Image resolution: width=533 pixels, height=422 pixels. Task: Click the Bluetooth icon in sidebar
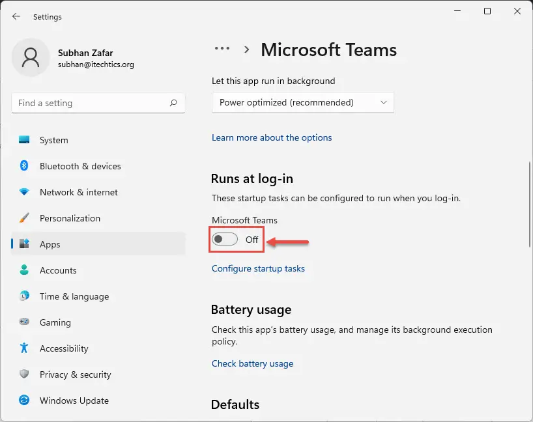pos(24,166)
